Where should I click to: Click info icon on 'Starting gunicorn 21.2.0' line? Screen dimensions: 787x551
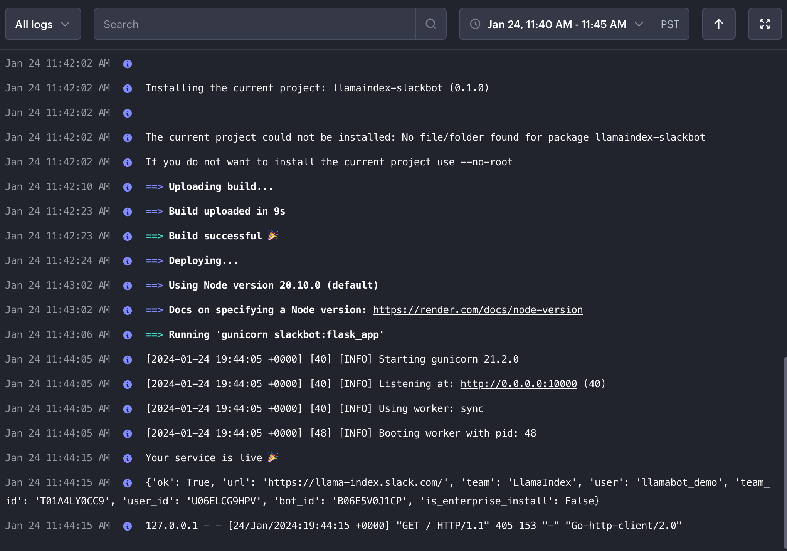pos(128,359)
